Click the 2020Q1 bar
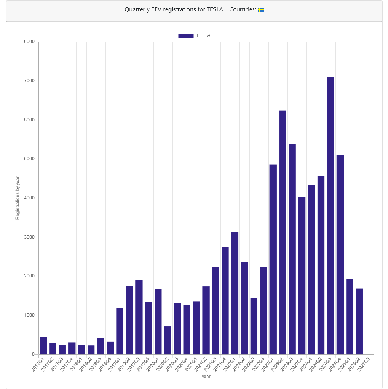This screenshot has width=388, height=389. [158, 322]
